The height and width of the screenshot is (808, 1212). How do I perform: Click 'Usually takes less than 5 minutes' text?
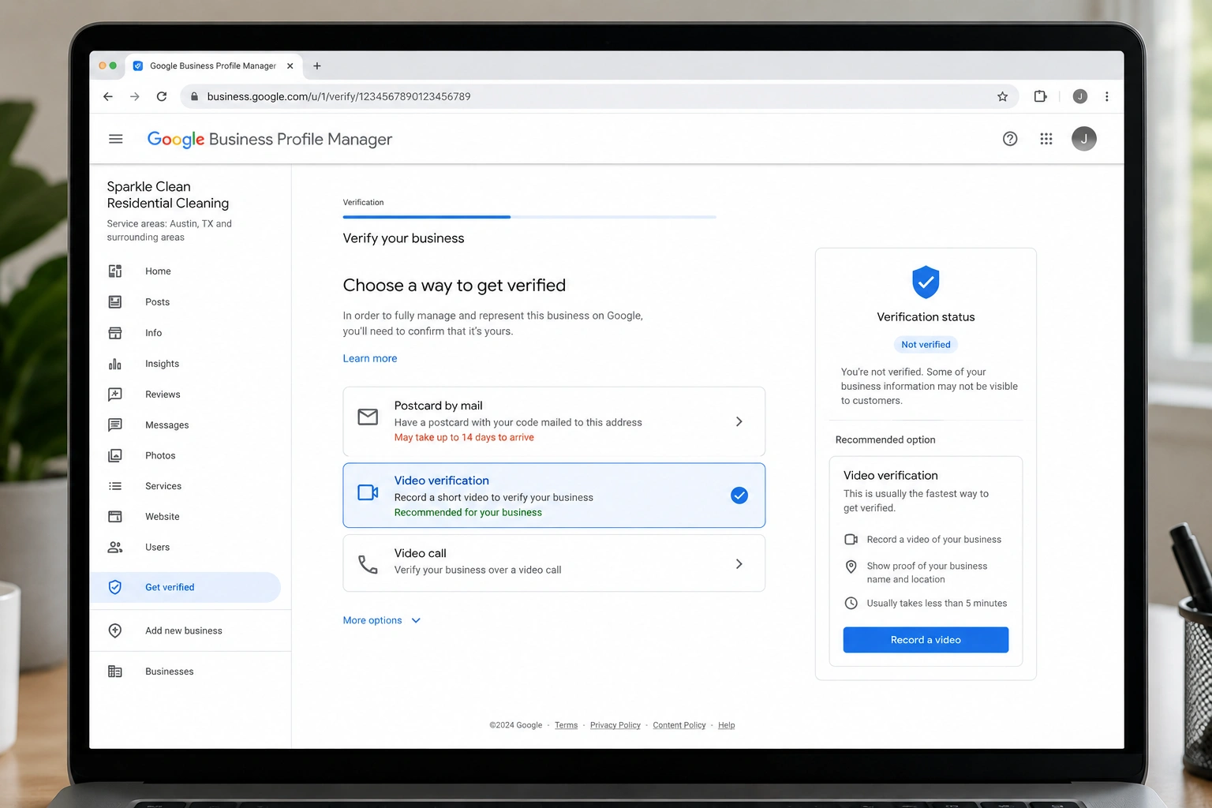point(937,604)
